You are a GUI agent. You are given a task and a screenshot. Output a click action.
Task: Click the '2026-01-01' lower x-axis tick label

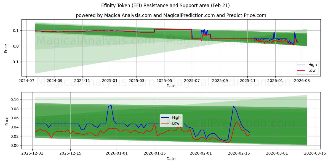coord(116,153)
